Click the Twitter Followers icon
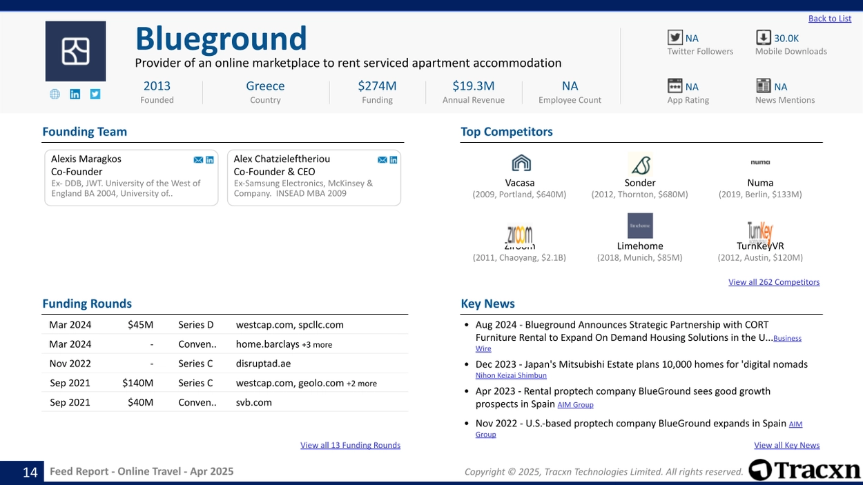This screenshot has width=863, height=485. [x=675, y=37]
